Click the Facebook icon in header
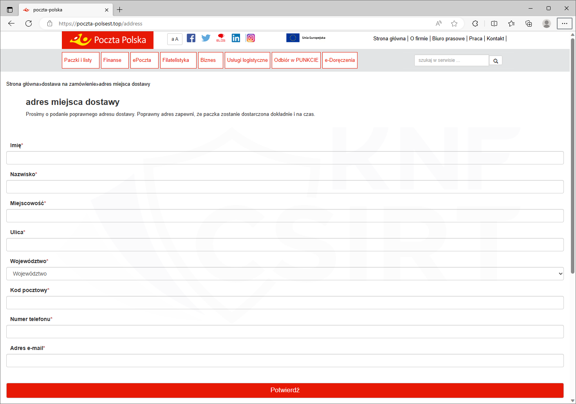This screenshot has height=404, width=576. 191,38
